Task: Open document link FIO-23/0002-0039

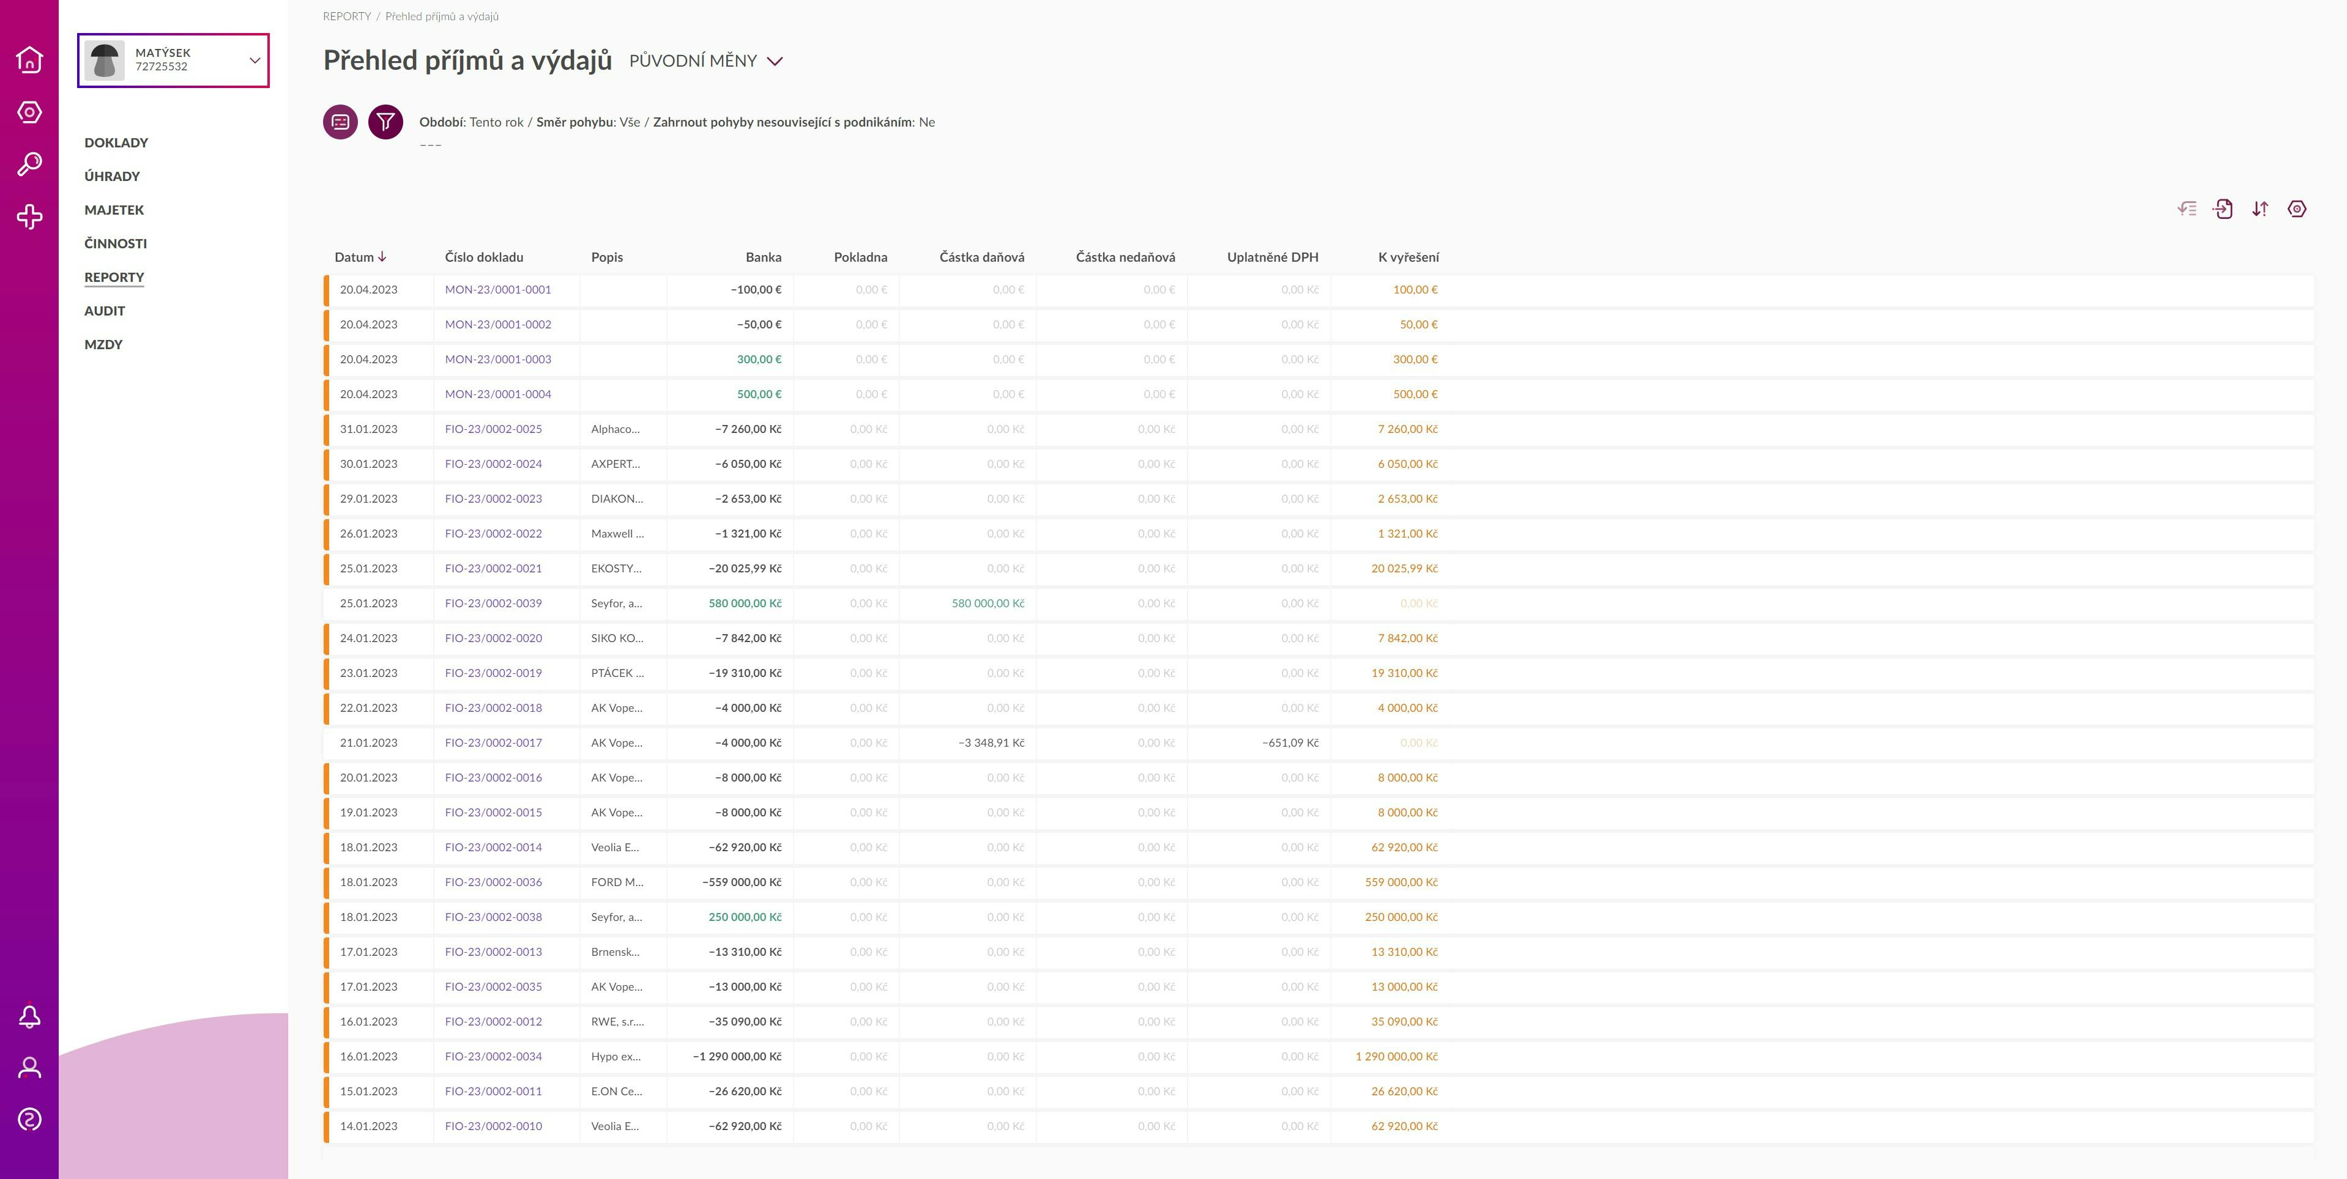Action: [x=493, y=604]
